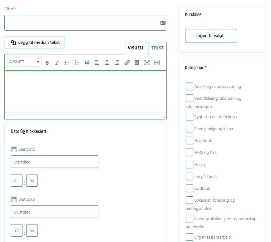The width and height of the screenshot is (271, 242).
Task: Check the Hagebruk category
Action: tap(189, 140)
